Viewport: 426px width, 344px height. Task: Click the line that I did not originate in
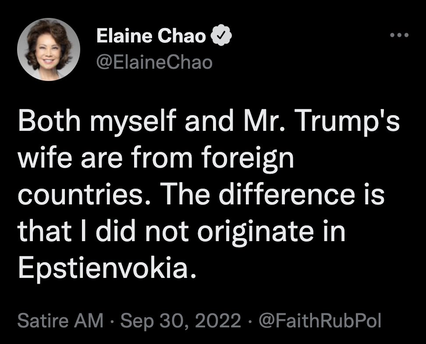coord(182,231)
